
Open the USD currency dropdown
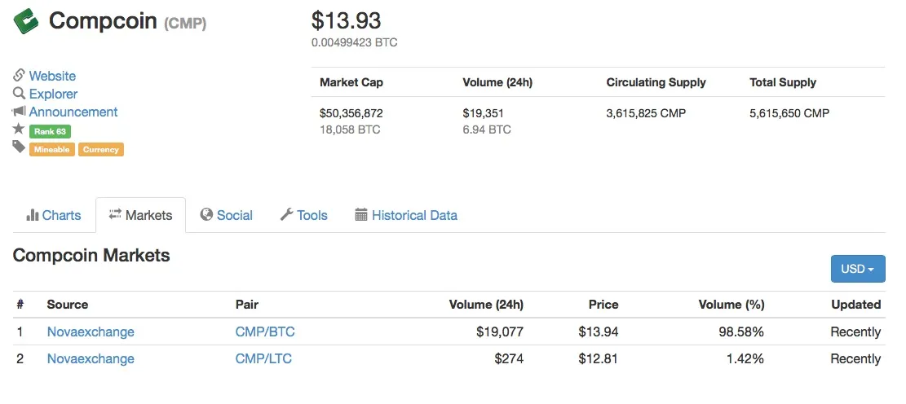pos(858,269)
